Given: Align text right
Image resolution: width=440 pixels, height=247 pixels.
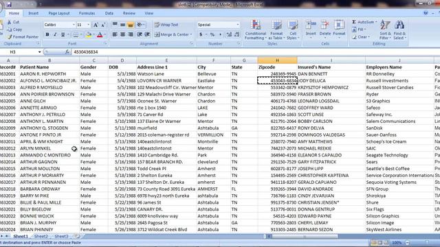Looking at the screenshot, I should click(x=131, y=34).
